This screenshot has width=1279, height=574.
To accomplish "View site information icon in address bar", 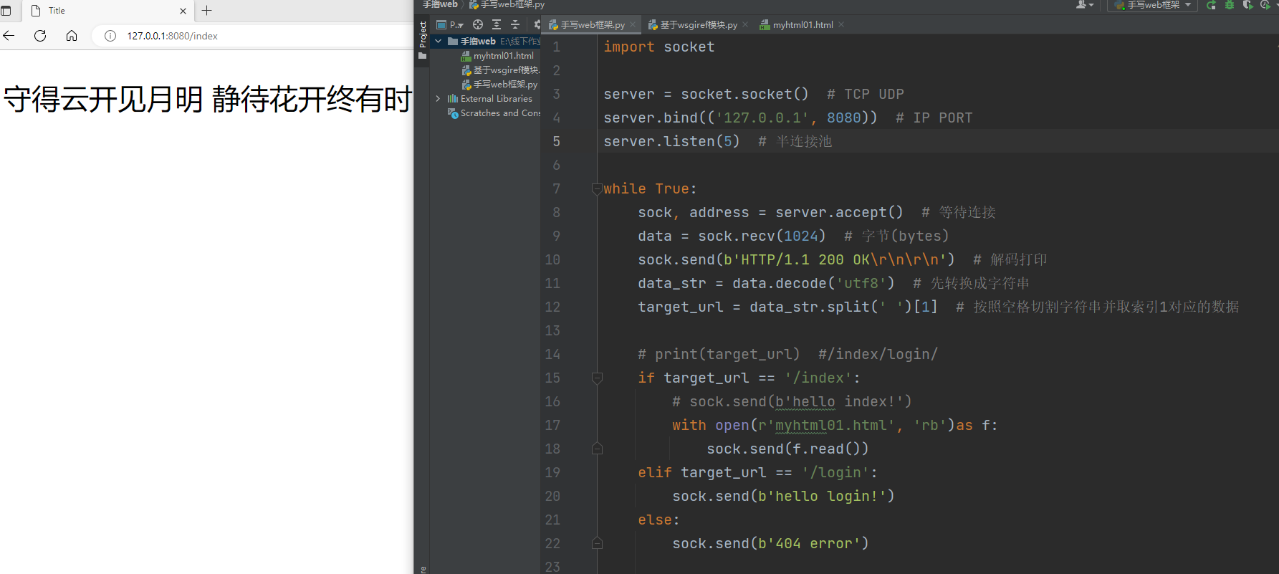I will (110, 36).
